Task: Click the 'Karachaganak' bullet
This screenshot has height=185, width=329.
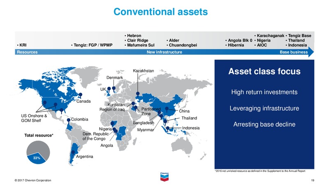Action: click(x=269, y=36)
